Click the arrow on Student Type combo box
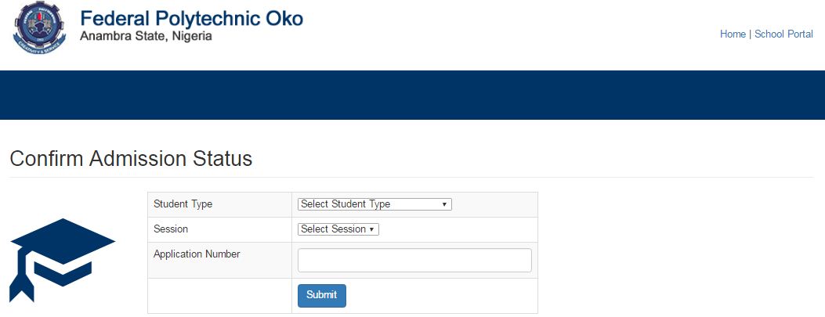Viewport: 825px width, 317px height. (x=444, y=204)
